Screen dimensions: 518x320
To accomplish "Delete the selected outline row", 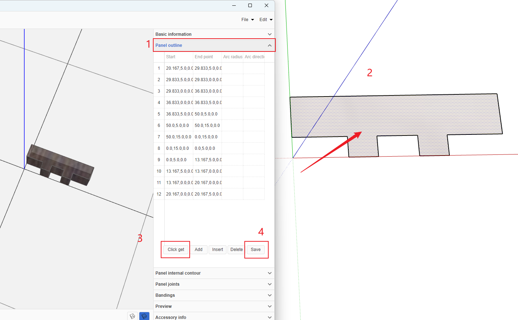I will click(236, 250).
